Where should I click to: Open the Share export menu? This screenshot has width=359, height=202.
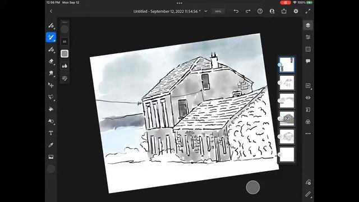coord(284,11)
